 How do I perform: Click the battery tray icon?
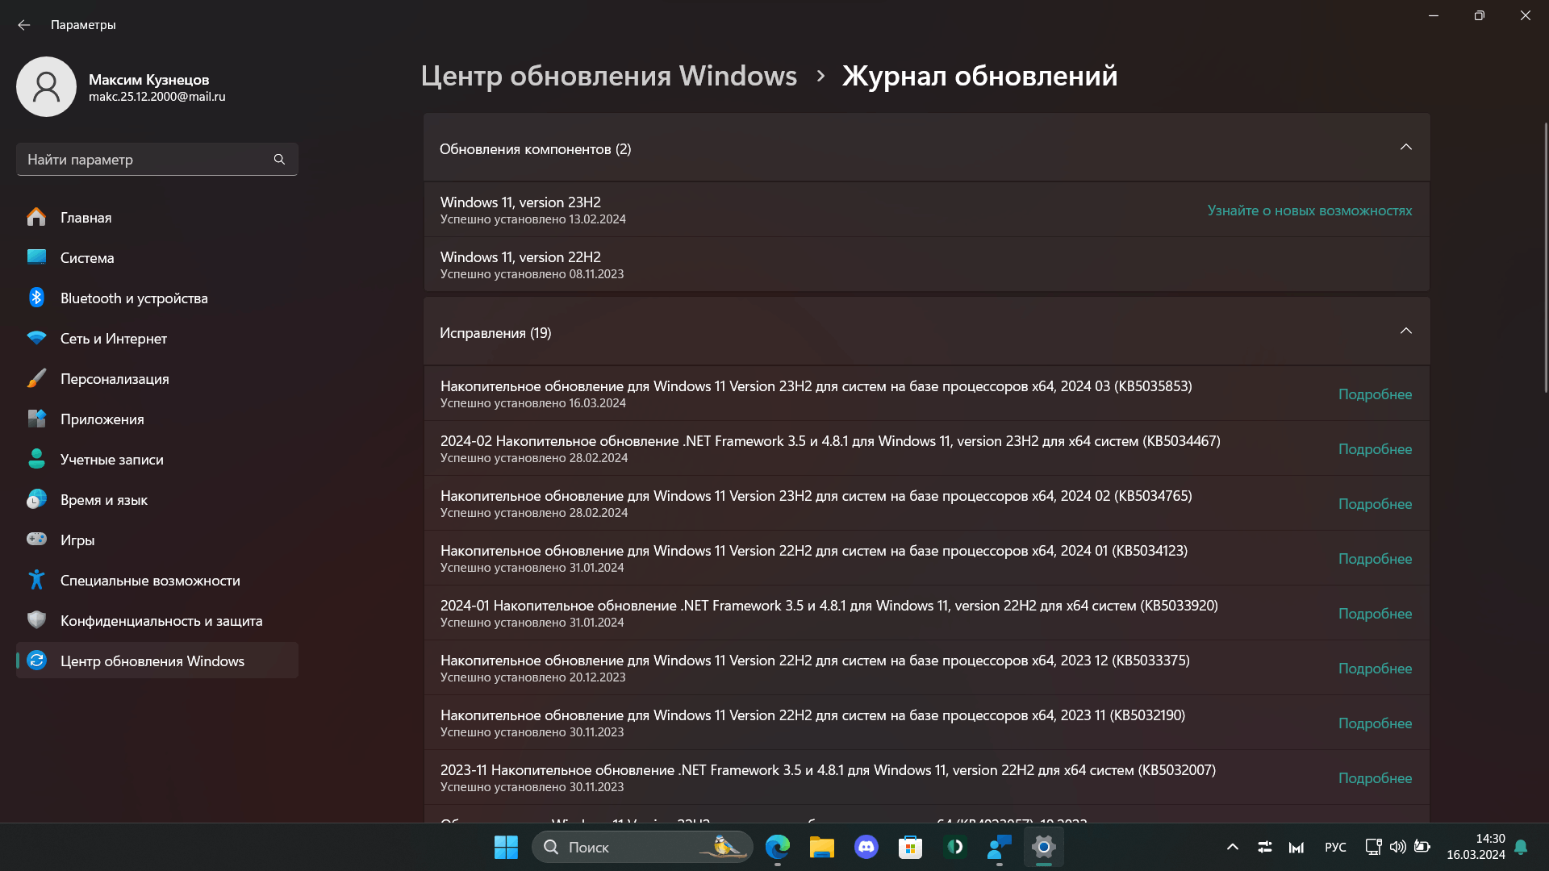click(x=1422, y=847)
